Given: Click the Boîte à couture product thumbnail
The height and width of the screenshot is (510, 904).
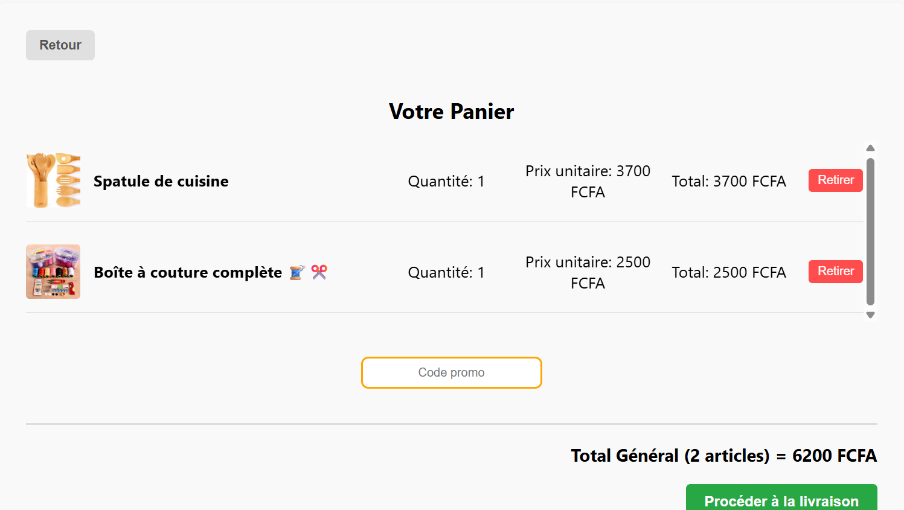Looking at the screenshot, I should point(53,272).
